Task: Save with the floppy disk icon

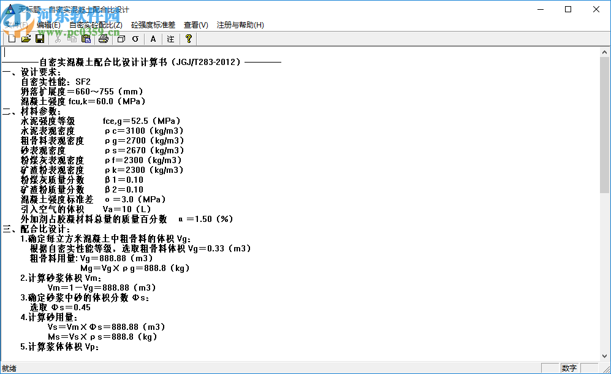Action: (40, 39)
